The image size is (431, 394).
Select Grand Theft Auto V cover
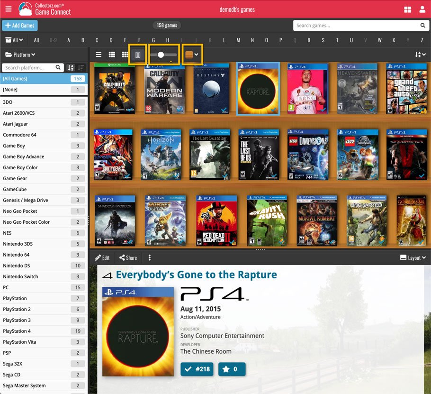click(406, 89)
